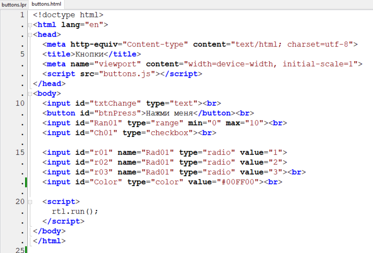Click gutter line number 5
The height and width of the screenshot is (253, 373).
coord(22,54)
